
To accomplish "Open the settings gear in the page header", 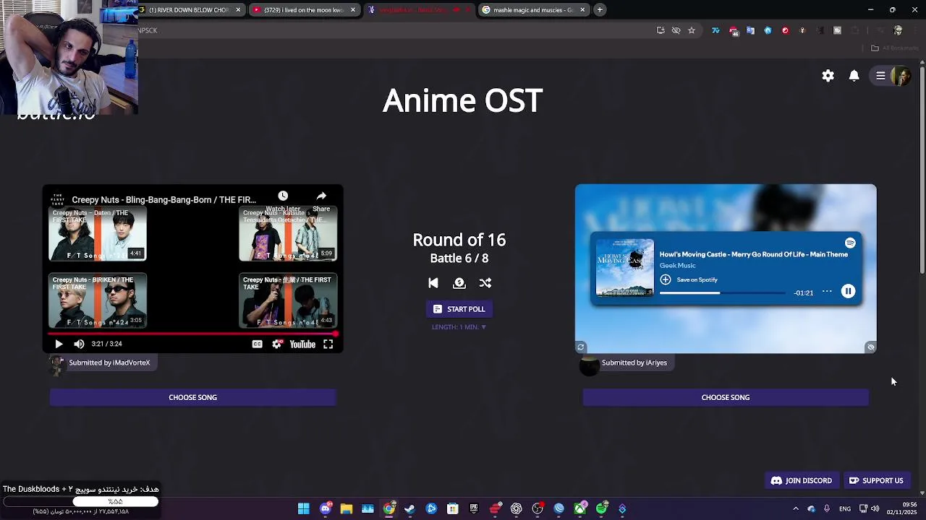I will click(x=828, y=76).
